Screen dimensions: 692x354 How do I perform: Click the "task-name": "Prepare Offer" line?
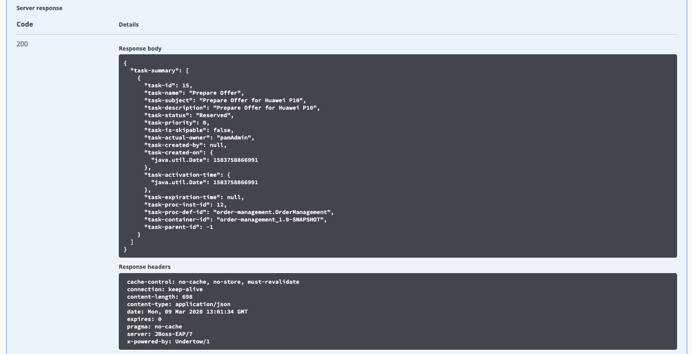pos(193,93)
